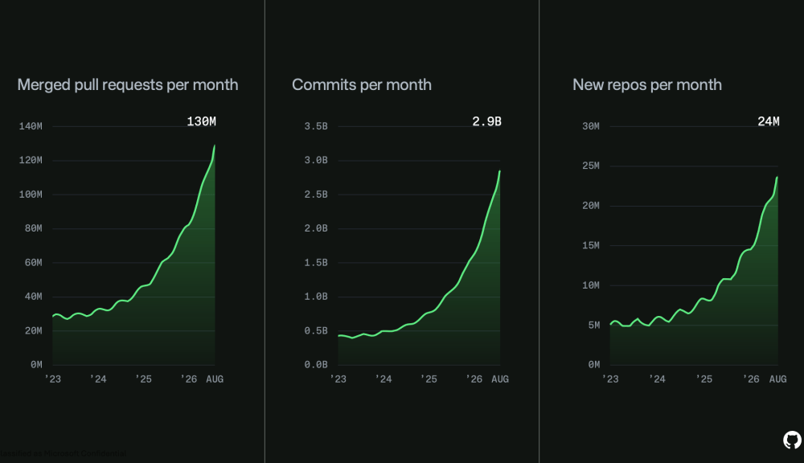Click '26 under the pull requests chart
Screen dimensions: 804x463
pyautogui.click(x=189, y=379)
